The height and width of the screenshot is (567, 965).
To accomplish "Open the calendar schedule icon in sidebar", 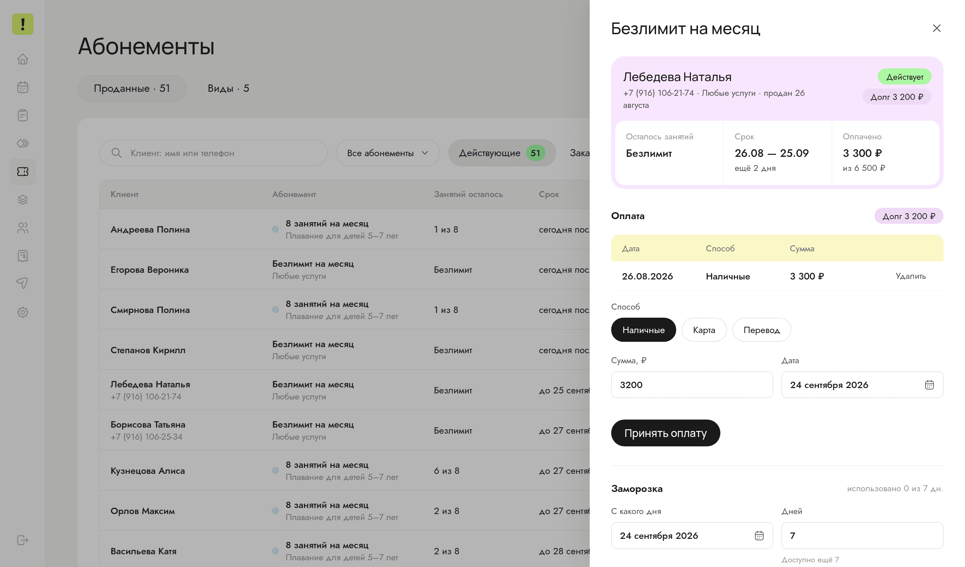I will tap(22, 87).
